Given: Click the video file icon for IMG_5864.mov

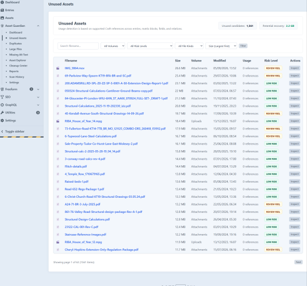Looking at the screenshot, I should tap(57, 68).
